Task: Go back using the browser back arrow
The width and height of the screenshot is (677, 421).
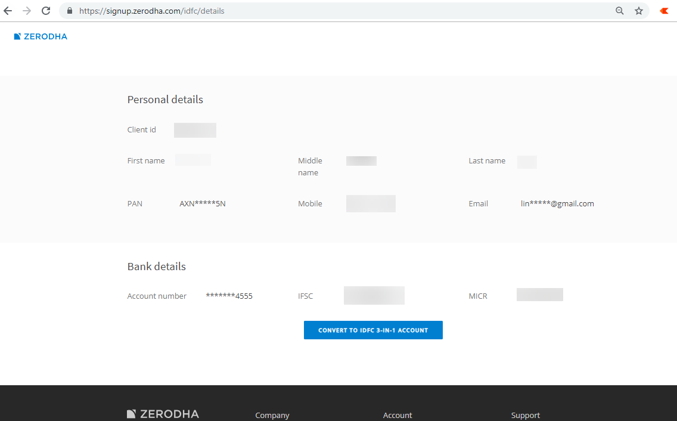Action: point(8,11)
